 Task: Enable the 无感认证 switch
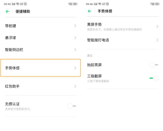coord(72,106)
